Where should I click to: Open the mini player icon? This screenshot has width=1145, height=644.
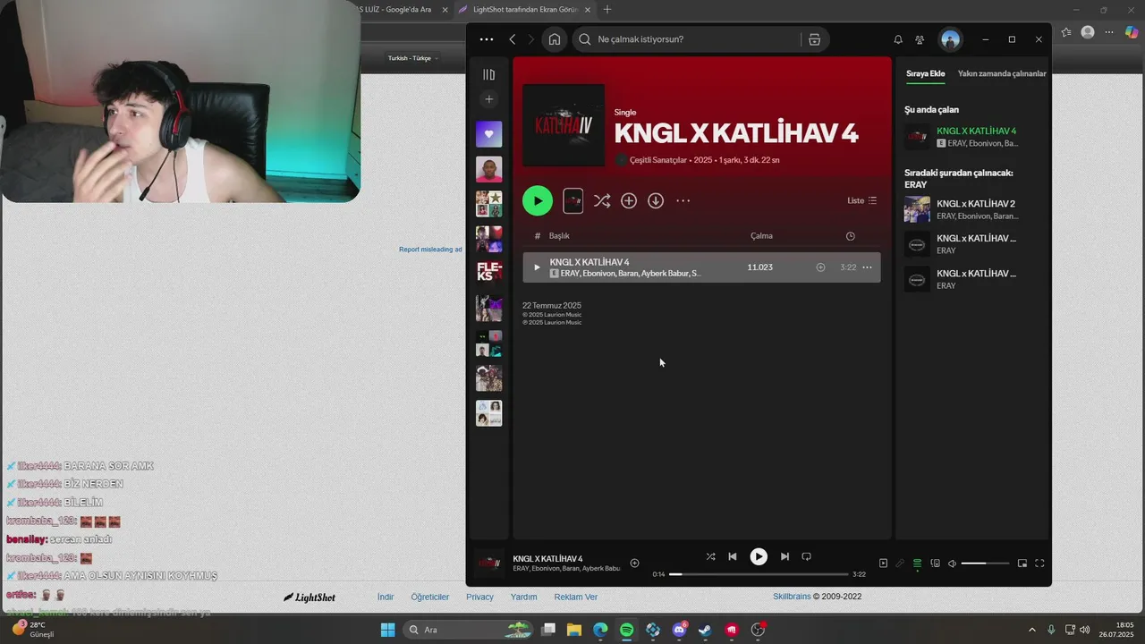[1022, 563]
